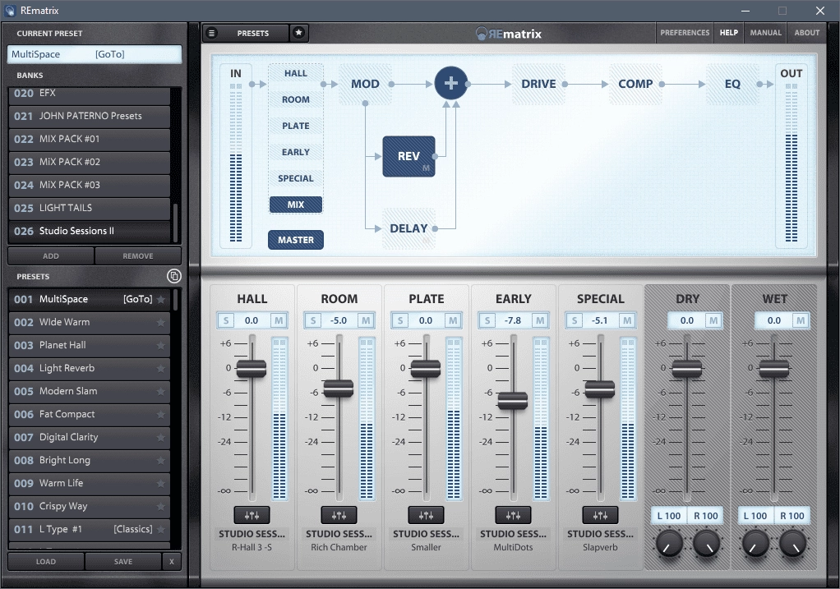
Task: Favorite the Crispy Way preset star
Action: pyautogui.click(x=161, y=507)
